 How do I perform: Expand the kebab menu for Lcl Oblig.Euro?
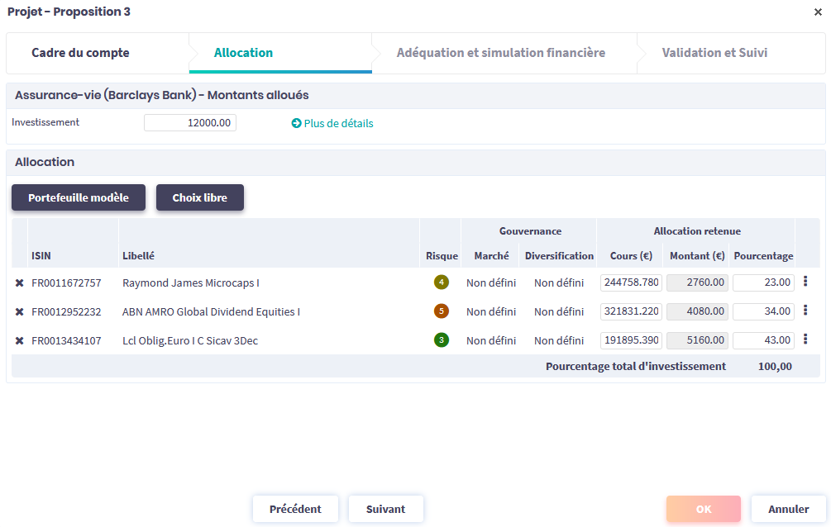805,339
